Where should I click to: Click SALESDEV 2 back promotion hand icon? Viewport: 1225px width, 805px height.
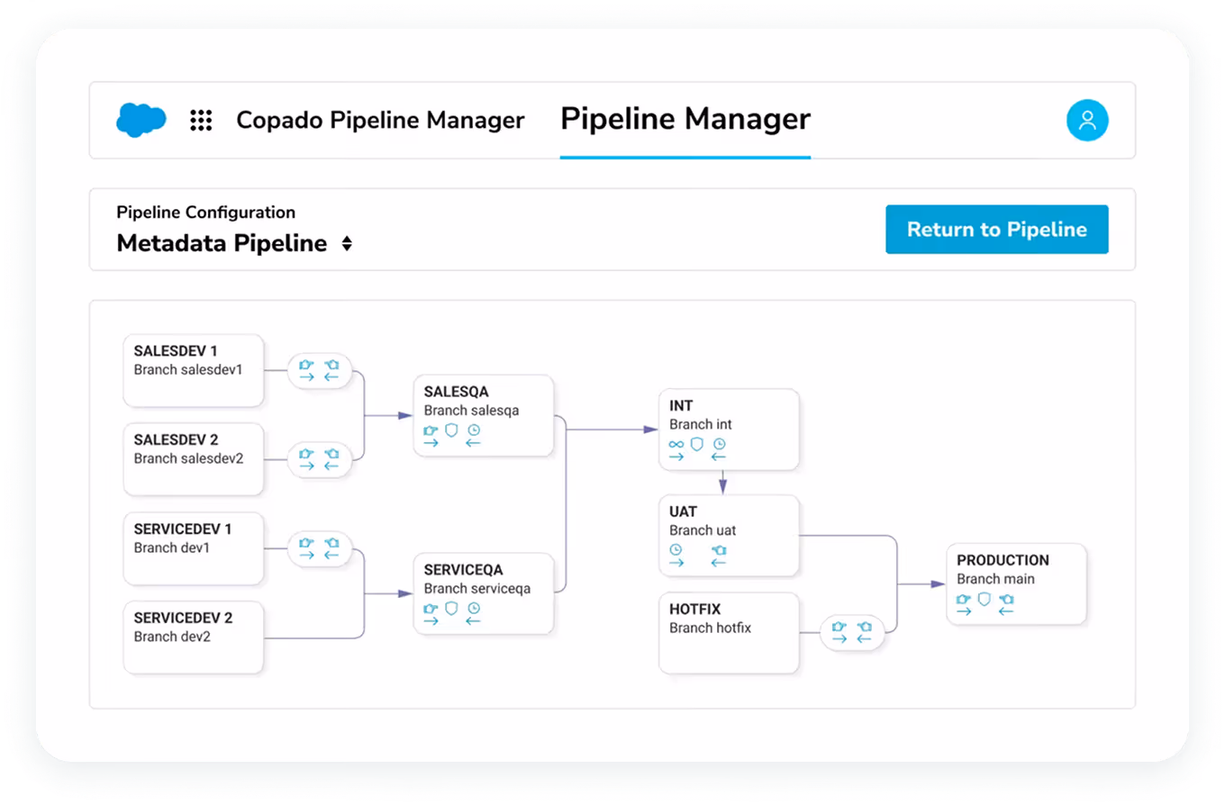point(331,454)
